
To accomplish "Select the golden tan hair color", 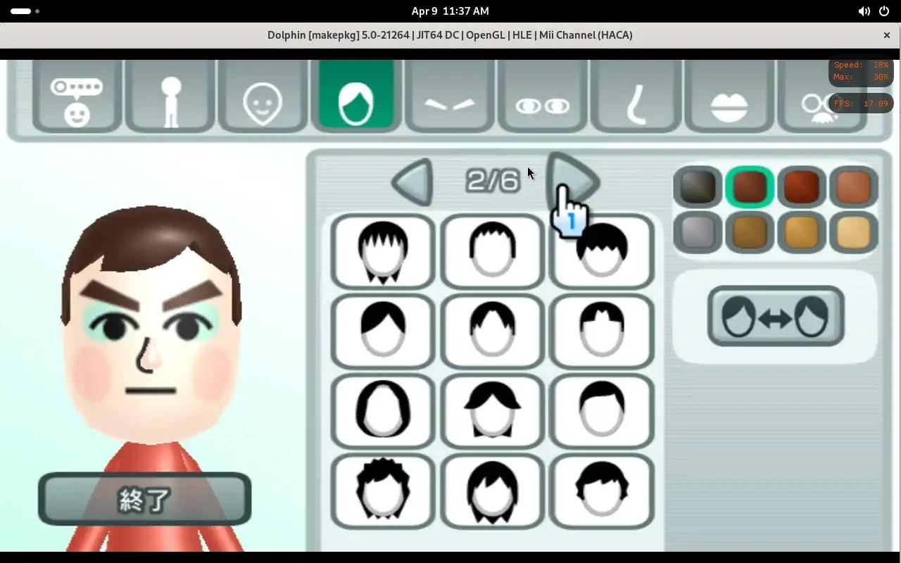I will pos(802,232).
